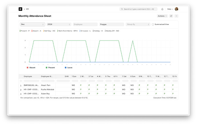The height and width of the screenshot is (125, 197).
Task: Toggle the Leave chart legend swatch
Action: (x=66, y=68)
